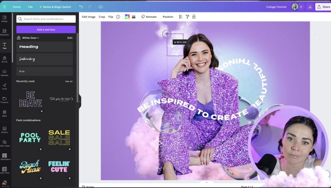This screenshot has height=188, width=331.
Task: Open the hamburger main menu
Action: [4, 7]
